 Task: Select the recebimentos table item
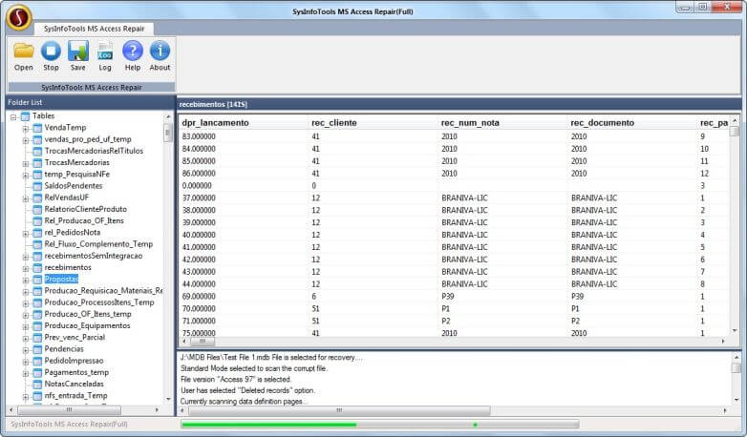point(68,267)
